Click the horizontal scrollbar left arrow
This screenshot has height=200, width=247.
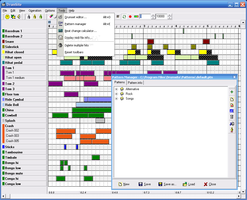[x=3, y=196]
